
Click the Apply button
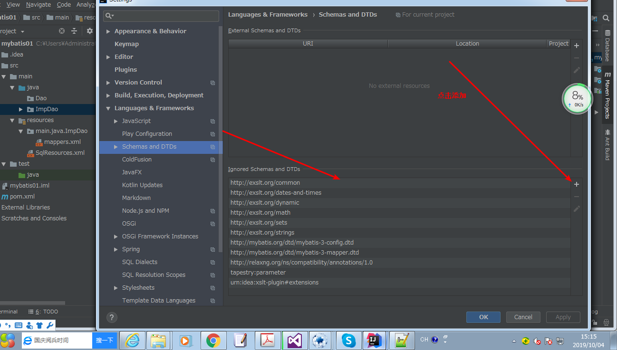[x=563, y=317]
